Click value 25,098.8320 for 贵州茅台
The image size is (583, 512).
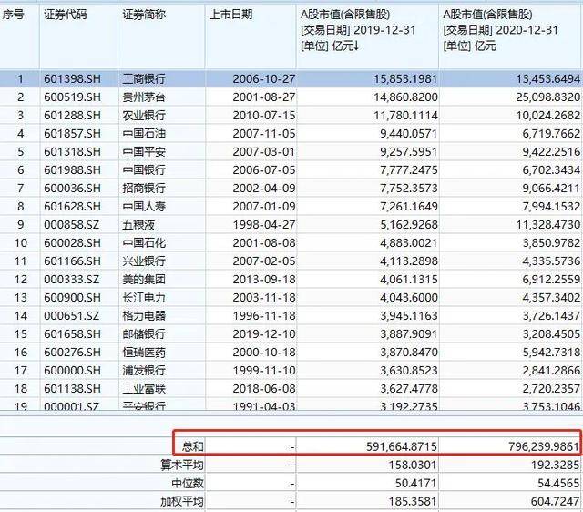click(547, 97)
